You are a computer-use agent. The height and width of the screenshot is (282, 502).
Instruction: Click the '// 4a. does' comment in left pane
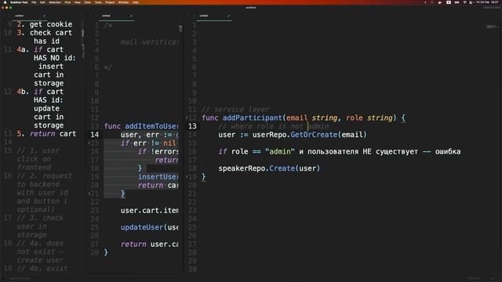[x=40, y=244]
